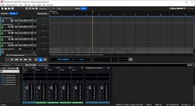The height and width of the screenshot is (106, 195).
Task: Click the Record button in transport bar
Action: click(x=7, y=59)
